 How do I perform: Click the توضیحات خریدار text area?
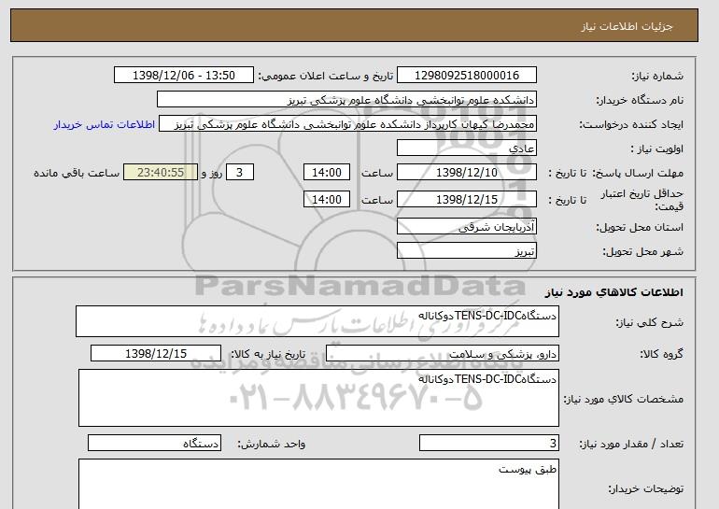317,483
